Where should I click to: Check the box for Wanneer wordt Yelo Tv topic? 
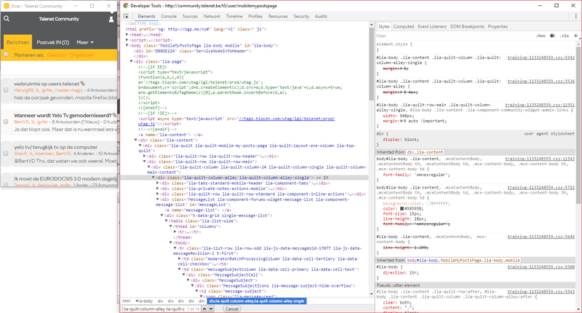tap(6, 122)
